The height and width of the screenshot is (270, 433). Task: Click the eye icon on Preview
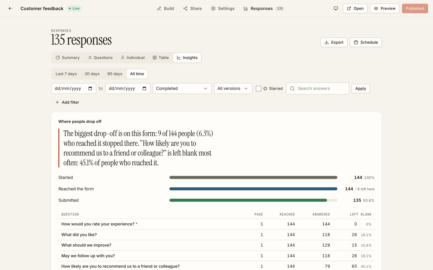376,8
